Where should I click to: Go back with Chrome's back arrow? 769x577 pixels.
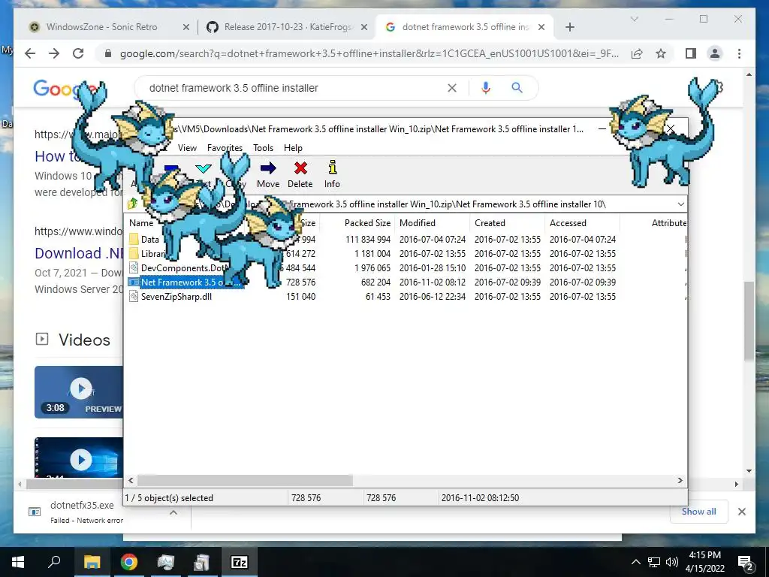click(30, 53)
